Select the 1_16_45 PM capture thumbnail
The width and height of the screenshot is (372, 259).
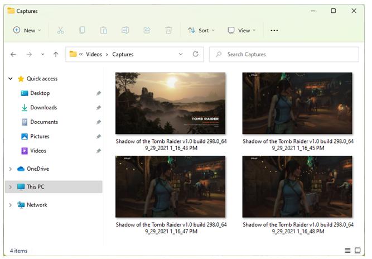pyautogui.click(x=297, y=103)
